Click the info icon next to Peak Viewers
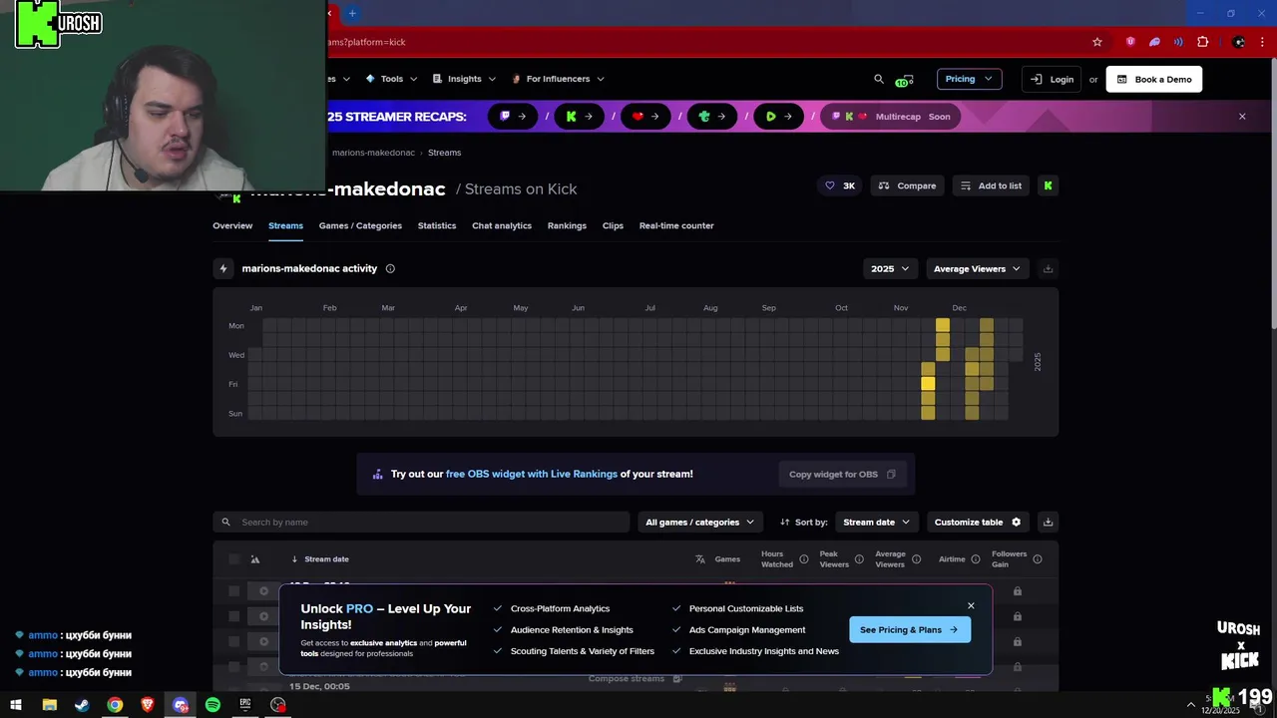 [x=859, y=559]
